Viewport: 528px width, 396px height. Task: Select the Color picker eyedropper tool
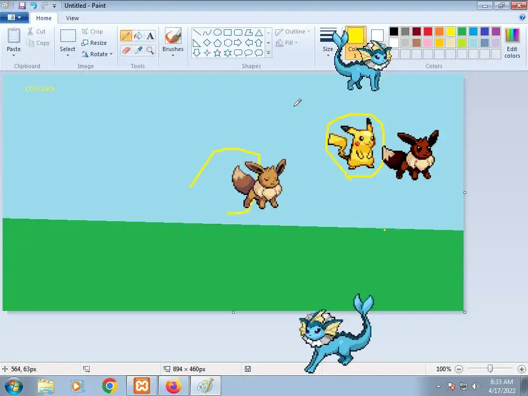point(138,50)
